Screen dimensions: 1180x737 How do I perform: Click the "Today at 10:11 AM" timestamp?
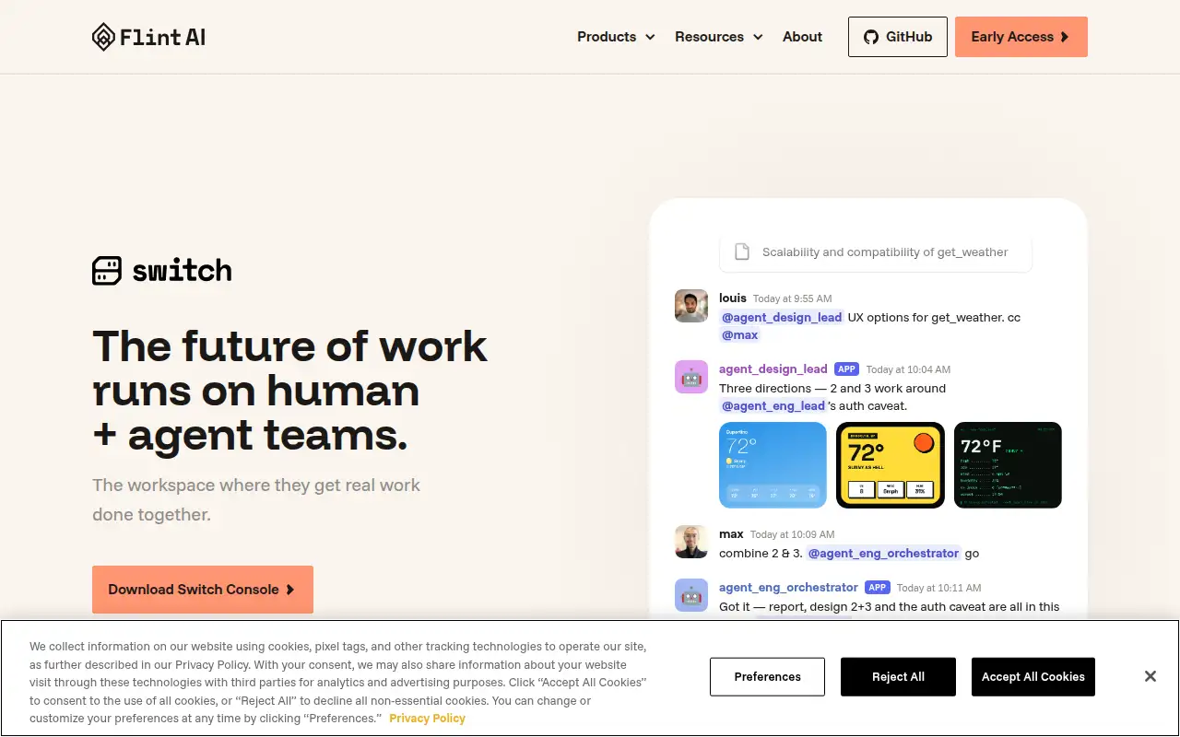point(938,588)
